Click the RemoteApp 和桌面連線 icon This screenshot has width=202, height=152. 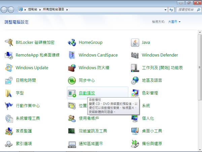[9, 55]
